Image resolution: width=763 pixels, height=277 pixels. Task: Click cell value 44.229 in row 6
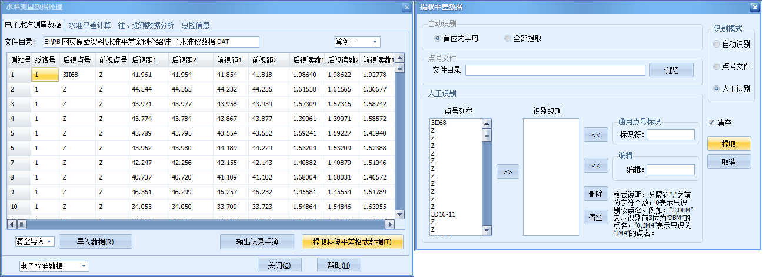(x=269, y=148)
